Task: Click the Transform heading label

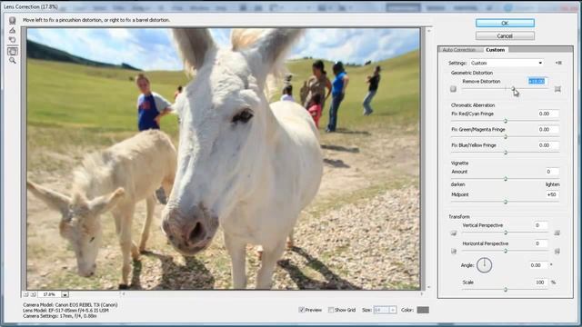Action: tap(459, 216)
